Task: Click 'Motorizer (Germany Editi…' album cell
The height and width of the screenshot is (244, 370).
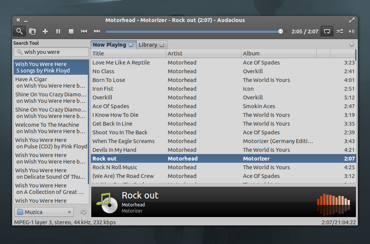Action: coord(278,141)
